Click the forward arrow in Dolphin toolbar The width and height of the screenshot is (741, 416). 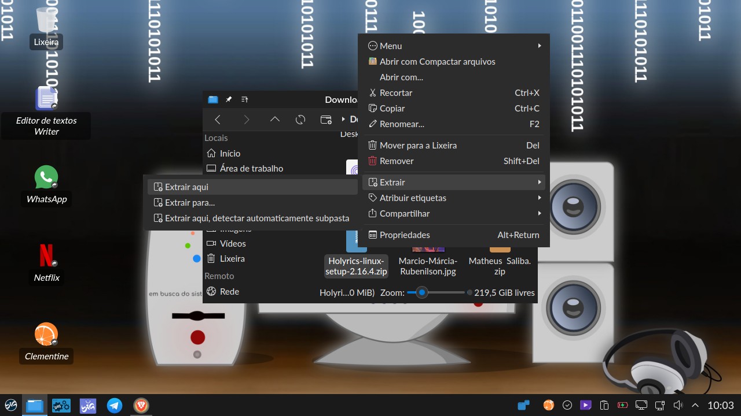(247, 120)
